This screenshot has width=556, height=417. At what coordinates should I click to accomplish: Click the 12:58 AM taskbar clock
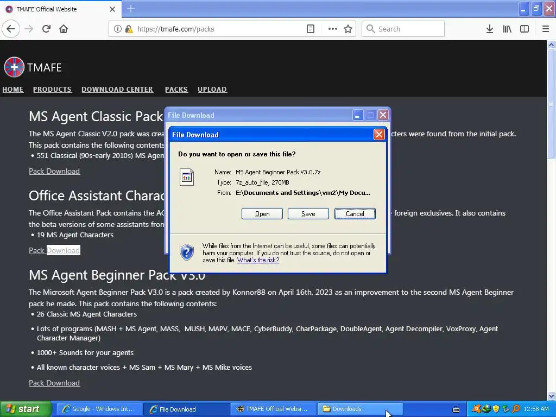(536, 409)
